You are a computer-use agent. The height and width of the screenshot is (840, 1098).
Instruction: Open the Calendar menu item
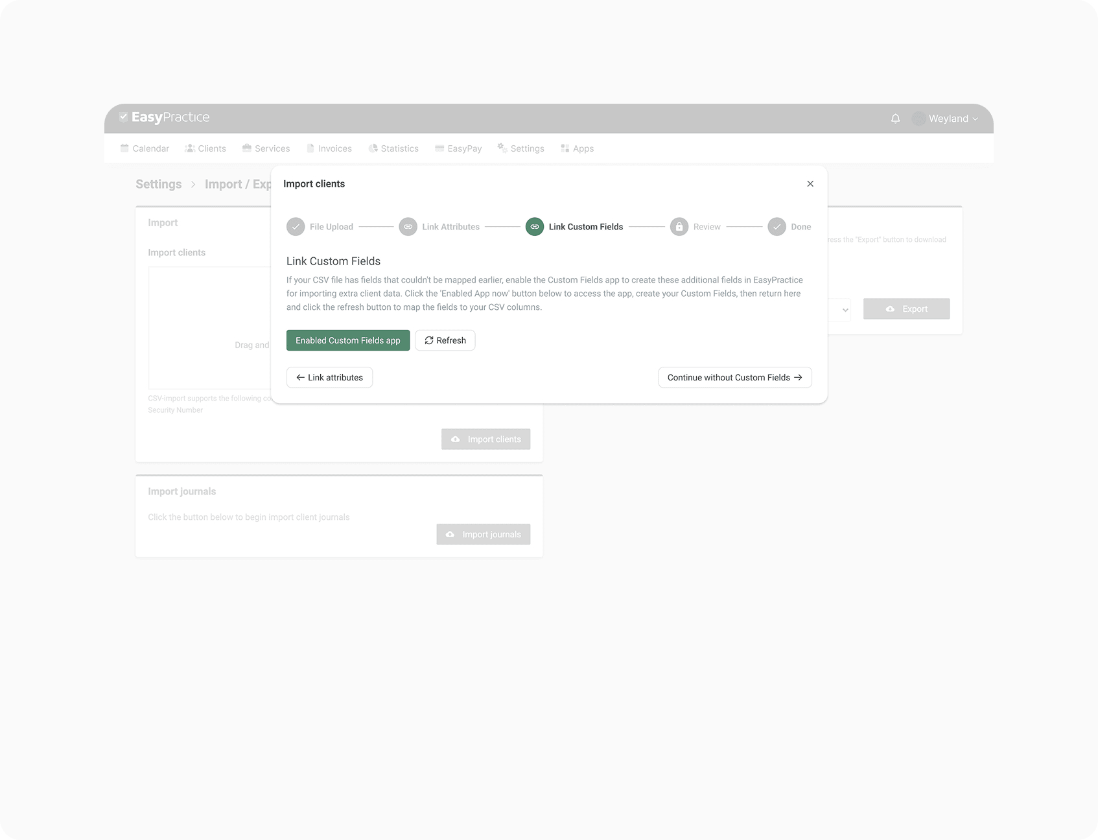[145, 148]
